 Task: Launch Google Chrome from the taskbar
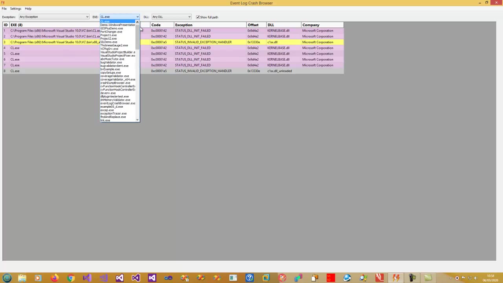(x=71, y=278)
